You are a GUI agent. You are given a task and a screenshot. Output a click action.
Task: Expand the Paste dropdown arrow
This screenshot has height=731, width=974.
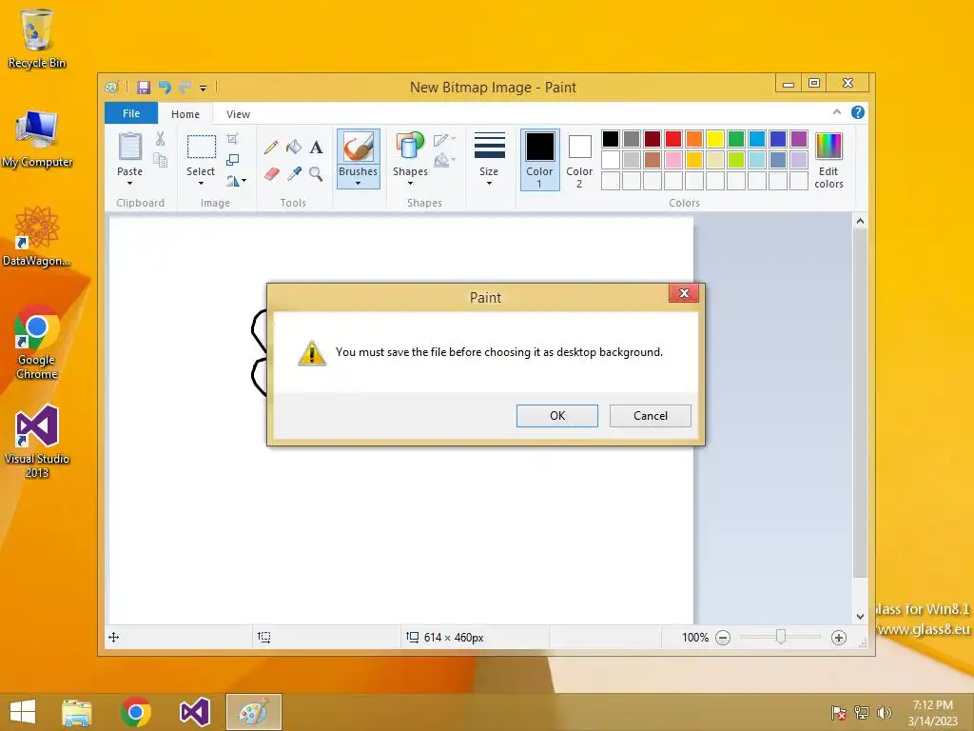click(129, 184)
